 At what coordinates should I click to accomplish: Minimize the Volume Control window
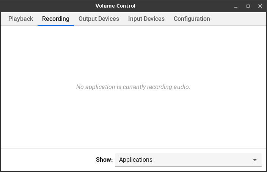[236, 6]
